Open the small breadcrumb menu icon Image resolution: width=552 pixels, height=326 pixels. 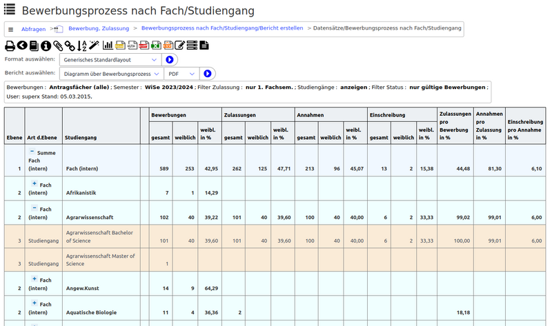click(x=10, y=30)
